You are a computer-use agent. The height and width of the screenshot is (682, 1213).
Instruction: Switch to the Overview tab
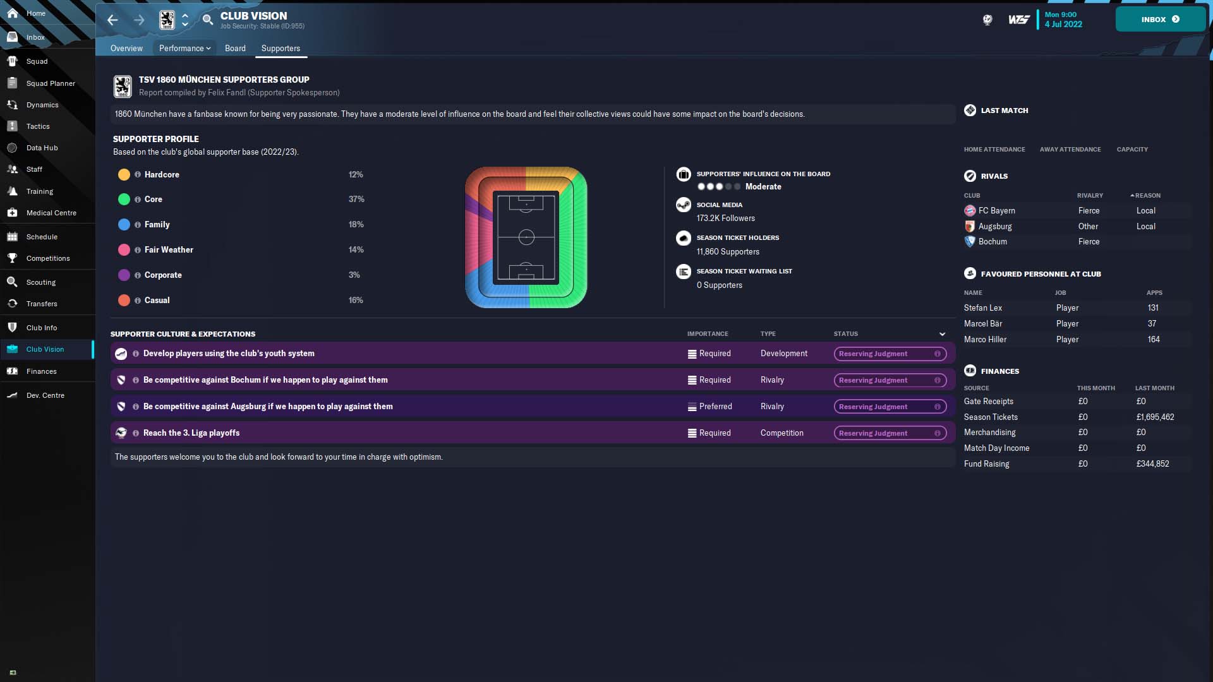[126, 49]
